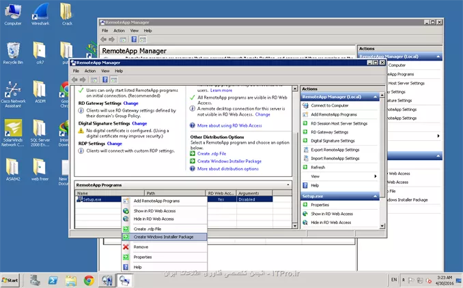Open File menu in front RemoteApp Manager
Screen dimensions: 463x288
[76, 71]
